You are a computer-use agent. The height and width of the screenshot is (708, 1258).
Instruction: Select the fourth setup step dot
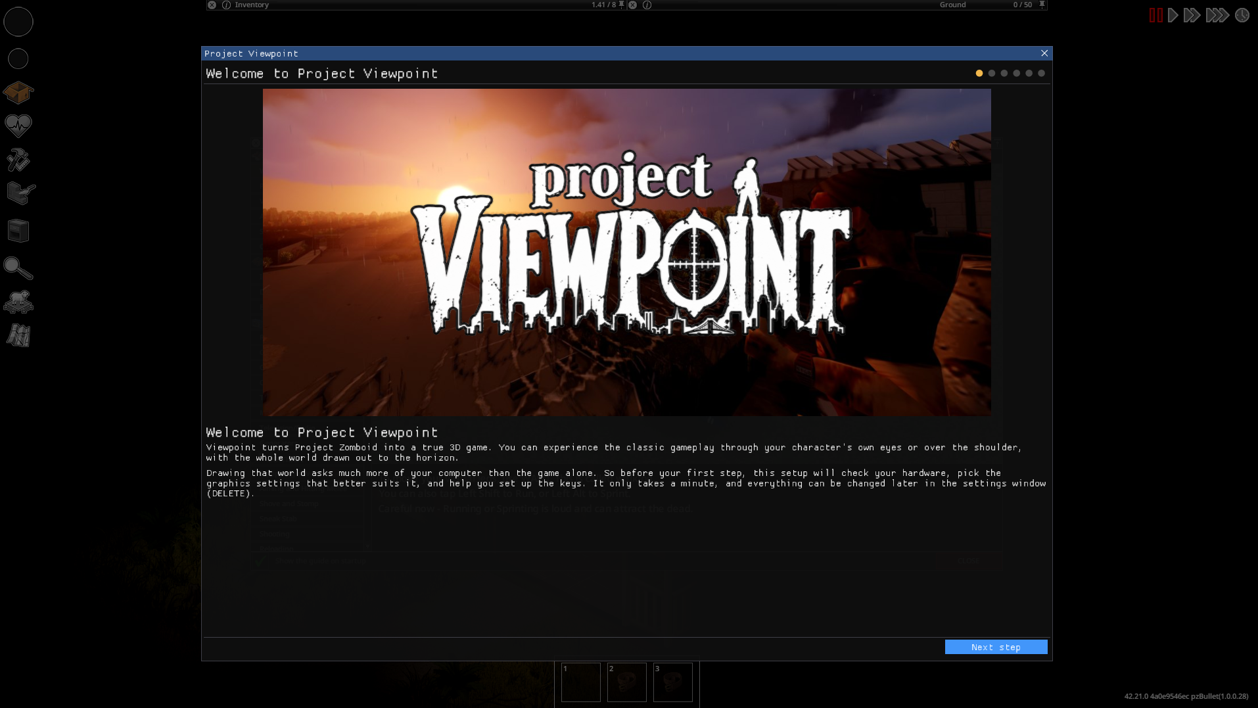coord(1017,73)
